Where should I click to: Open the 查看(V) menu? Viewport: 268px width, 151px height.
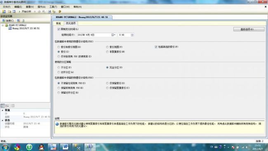coord(30,7)
